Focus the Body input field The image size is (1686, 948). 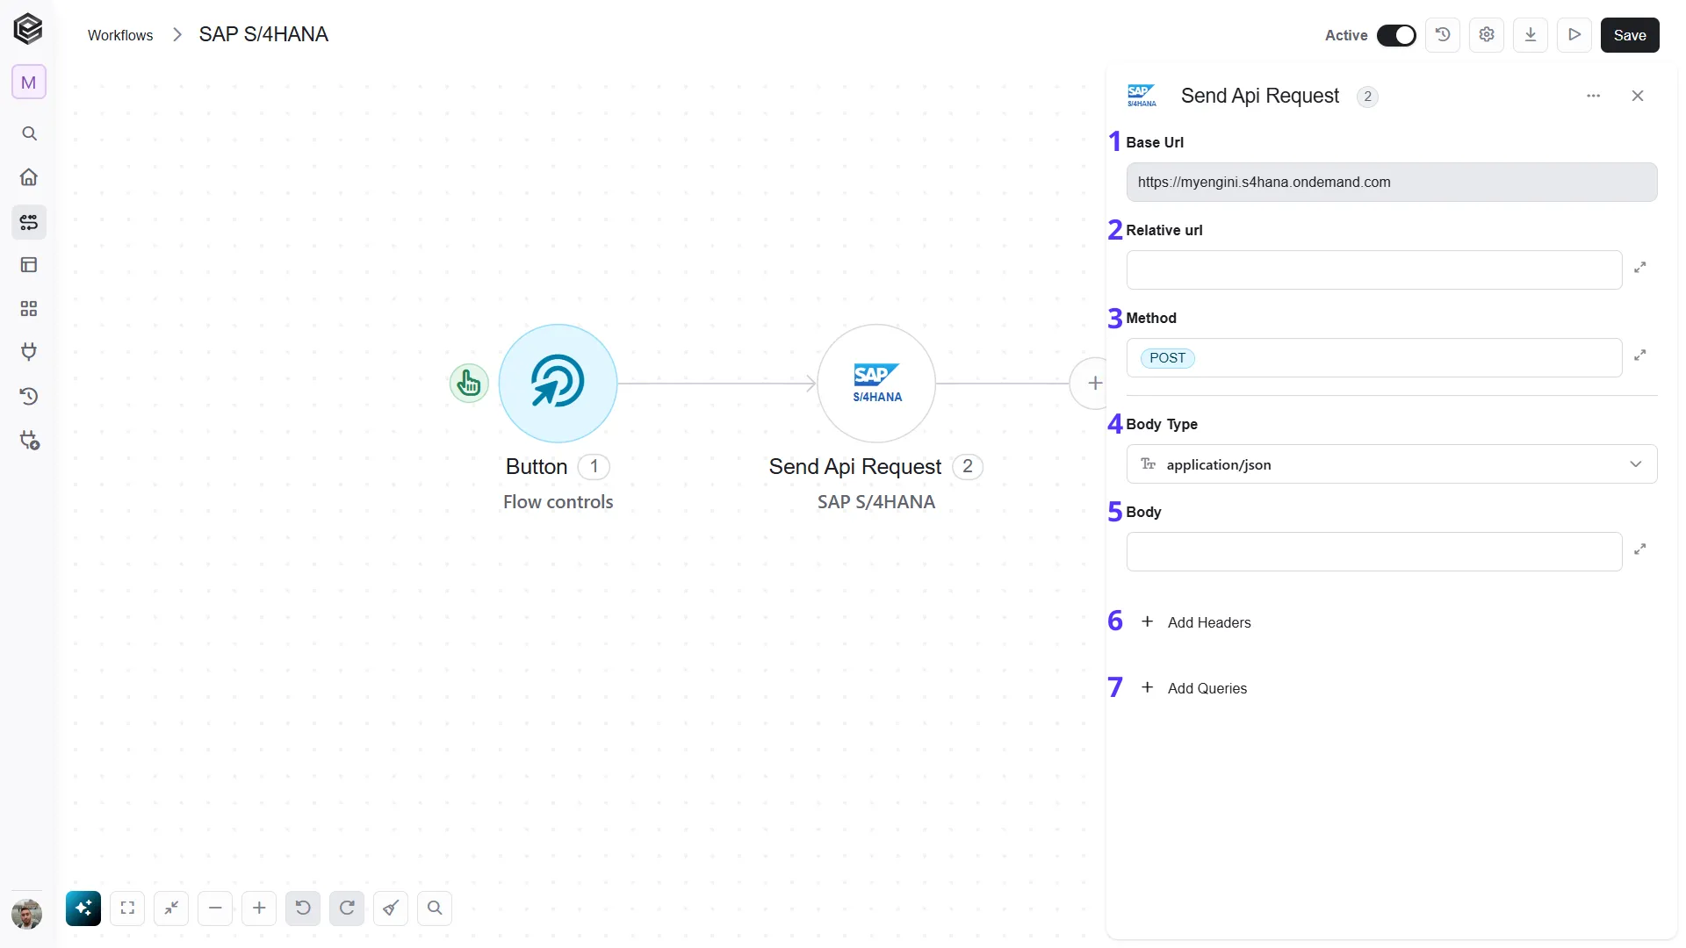(1374, 552)
